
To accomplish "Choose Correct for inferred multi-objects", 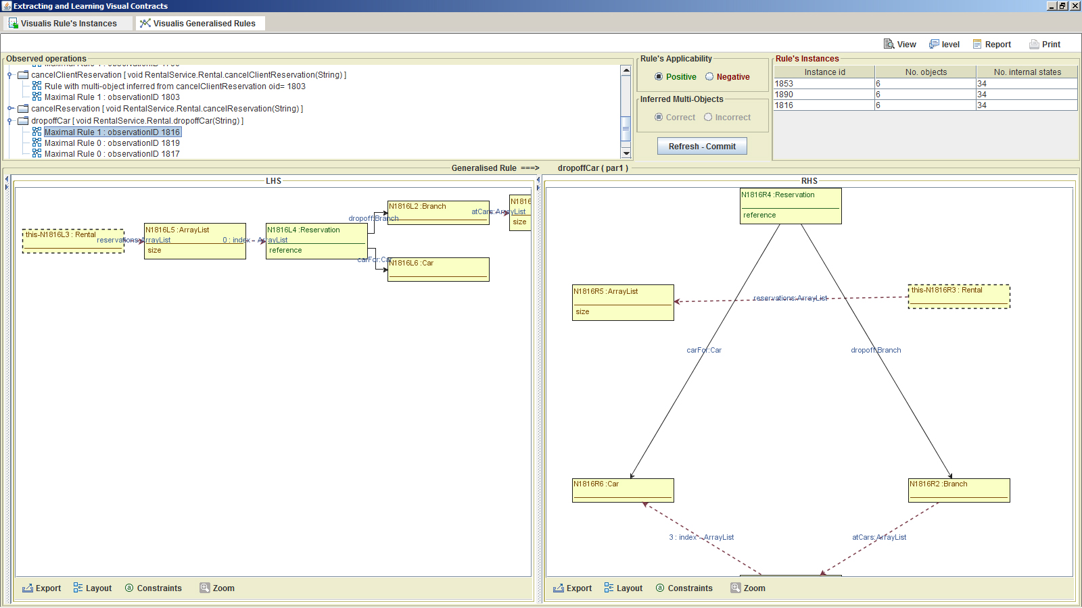I will [659, 117].
